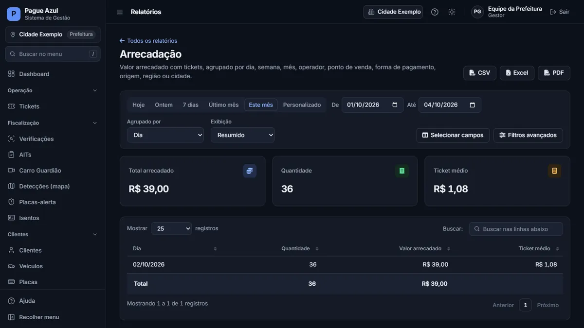Export the report as PDF

click(554, 73)
